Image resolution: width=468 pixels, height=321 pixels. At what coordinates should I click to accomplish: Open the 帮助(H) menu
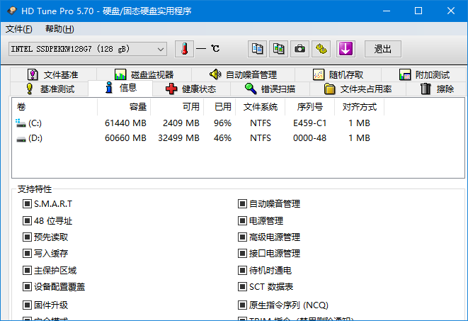coord(59,29)
